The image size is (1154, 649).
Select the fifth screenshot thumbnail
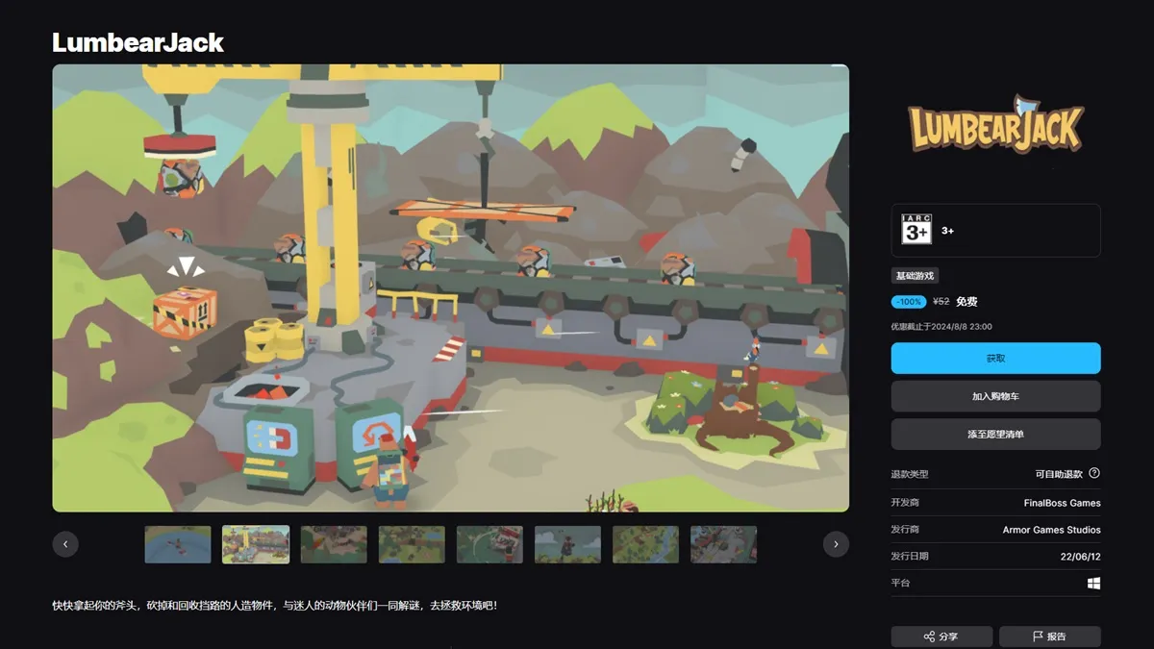(489, 544)
